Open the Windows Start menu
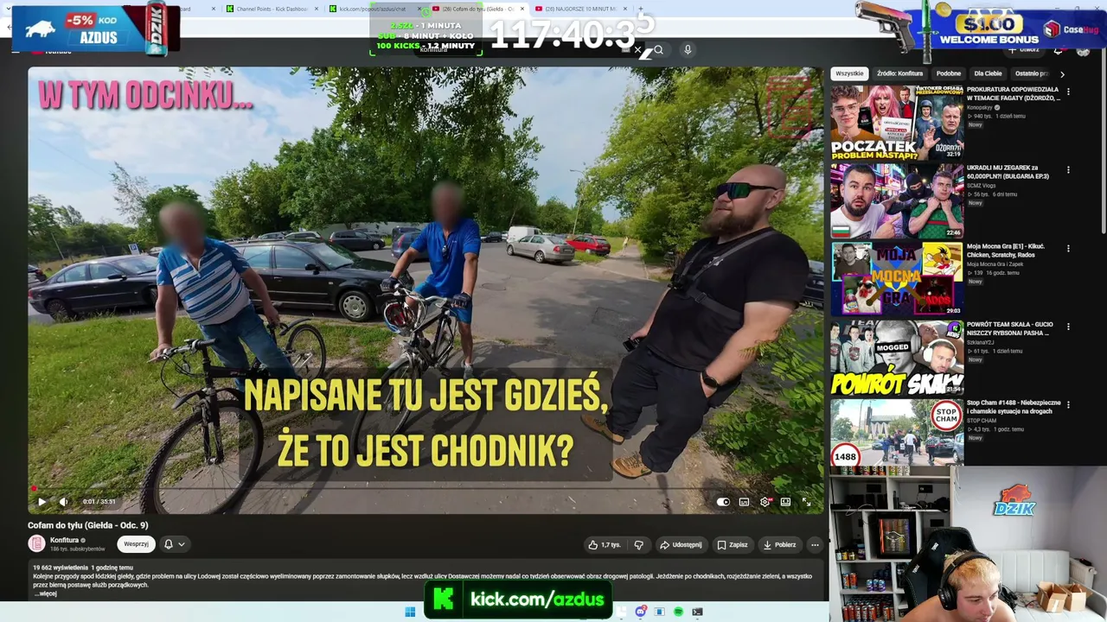The height and width of the screenshot is (622, 1107). click(410, 612)
